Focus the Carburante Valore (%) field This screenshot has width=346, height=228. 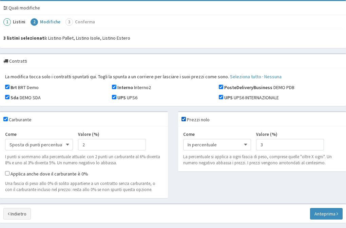112,145
